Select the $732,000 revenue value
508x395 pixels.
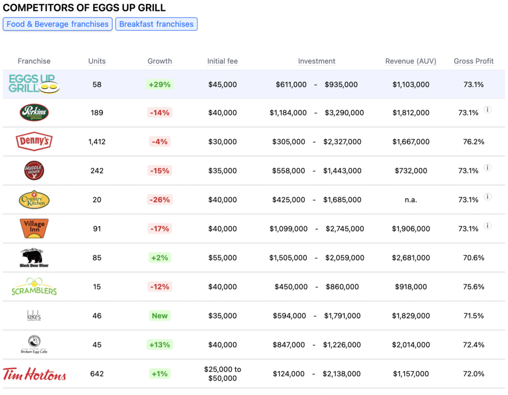pyautogui.click(x=411, y=170)
